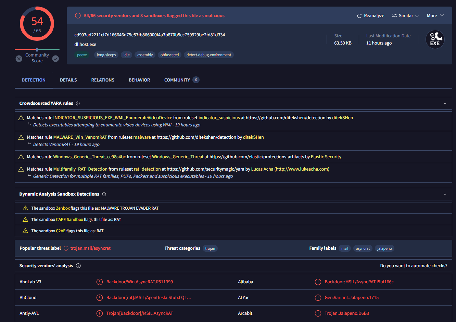Switch to the Behavior tab
This screenshot has height=322, width=456.
click(x=139, y=80)
